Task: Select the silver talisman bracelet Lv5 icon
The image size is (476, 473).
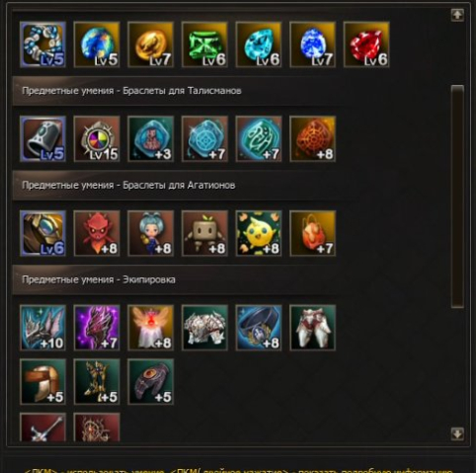Action: click(x=42, y=138)
